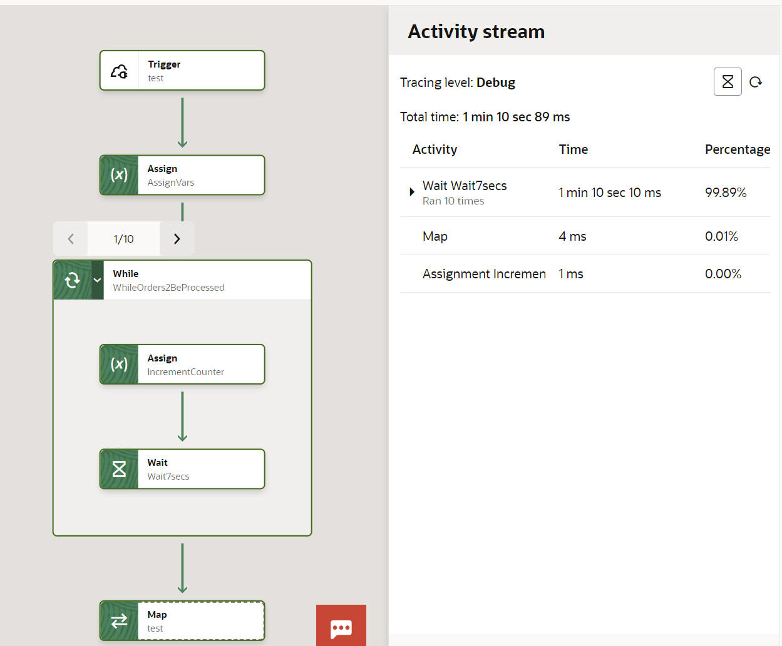The image size is (782, 646).
Task: Click the Percentage column header
Action: click(737, 149)
